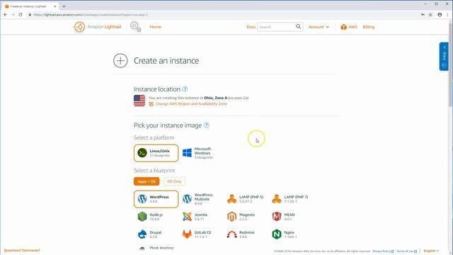453x255 pixels.
Task: Open the Billing link
Action: [x=368, y=27]
